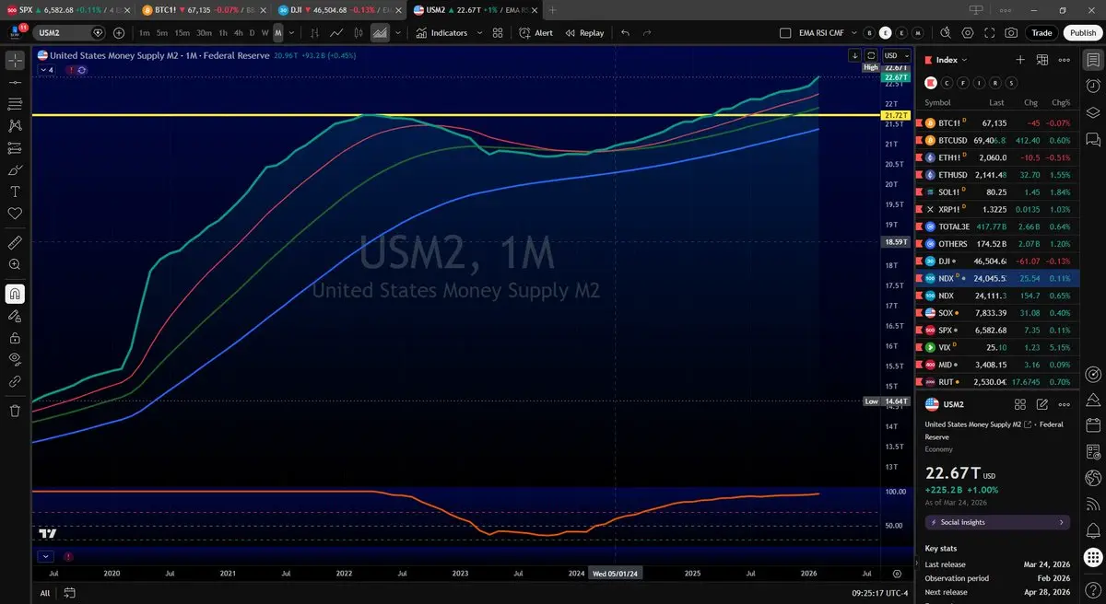Open a new tab with plus button
This screenshot has height=604, width=1106.
point(553,10)
